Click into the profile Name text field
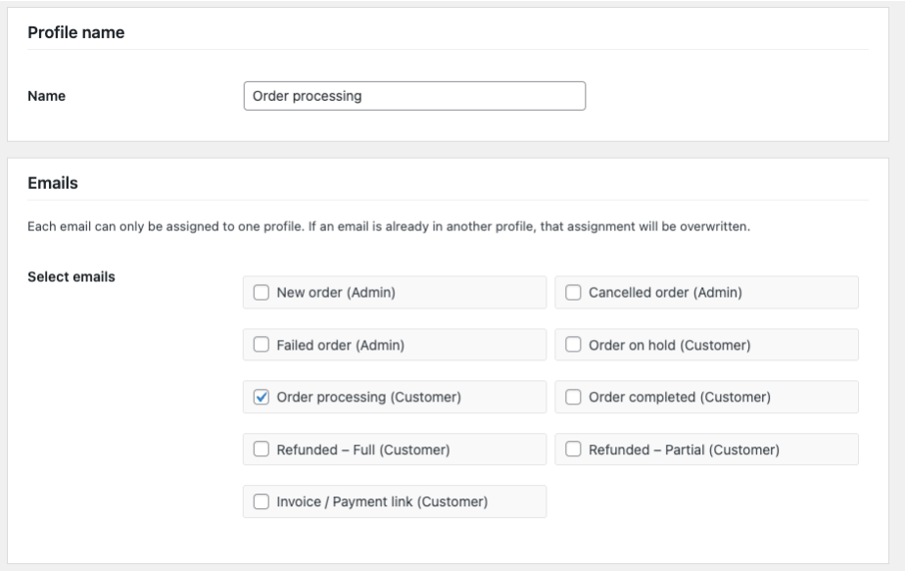Image resolution: width=905 pixels, height=572 pixels. [x=413, y=96]
